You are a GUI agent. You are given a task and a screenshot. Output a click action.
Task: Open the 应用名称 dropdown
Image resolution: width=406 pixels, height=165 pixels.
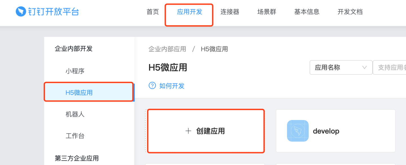(341, 67)
